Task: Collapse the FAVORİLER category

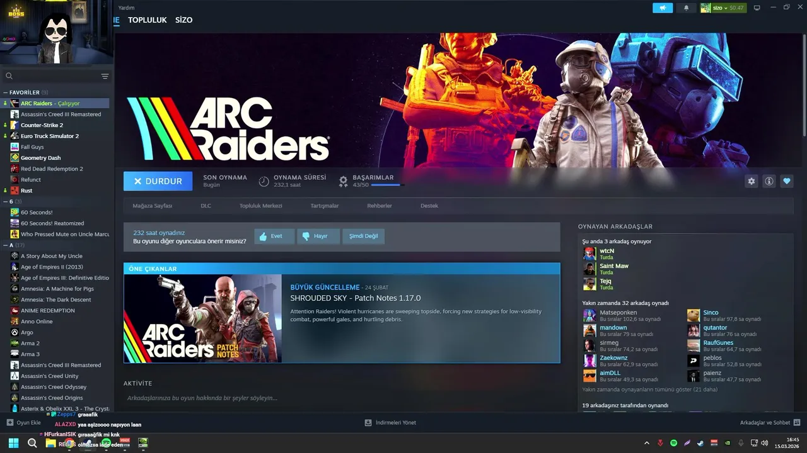Action: [x=6, y=92]
